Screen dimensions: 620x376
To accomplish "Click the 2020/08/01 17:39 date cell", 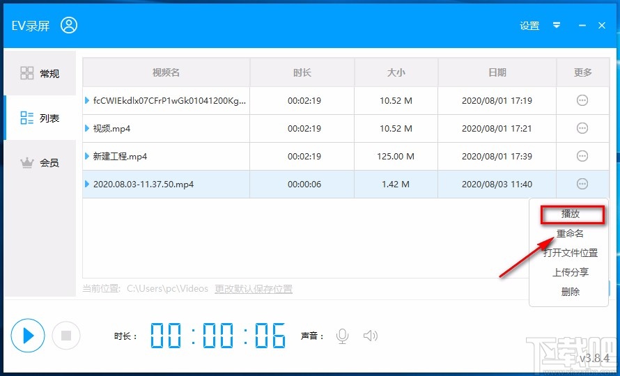I will click(497, 156).
